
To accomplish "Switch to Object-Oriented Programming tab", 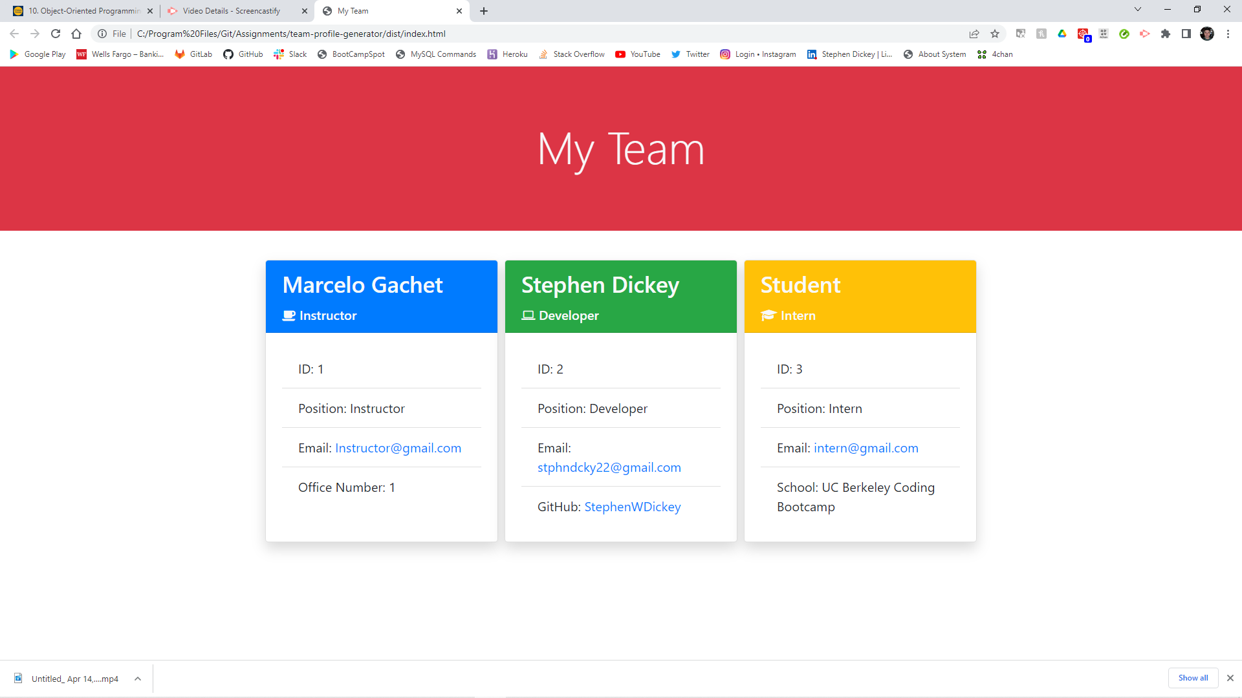I will 84,11.
